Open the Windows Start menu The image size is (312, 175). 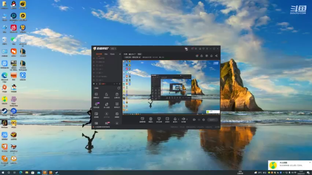pos(3,173)
